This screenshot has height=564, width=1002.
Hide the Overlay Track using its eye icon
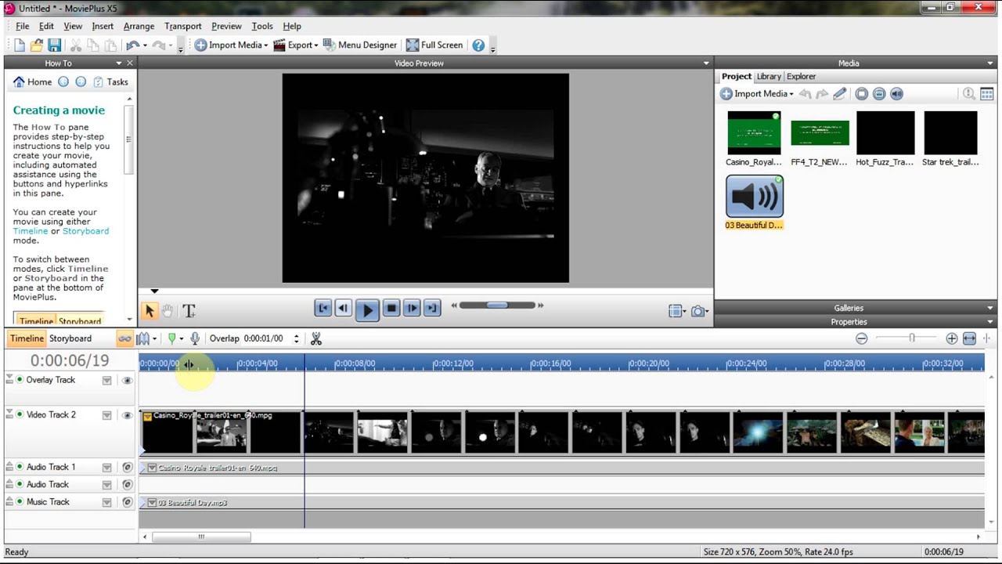tap(127, 381)
